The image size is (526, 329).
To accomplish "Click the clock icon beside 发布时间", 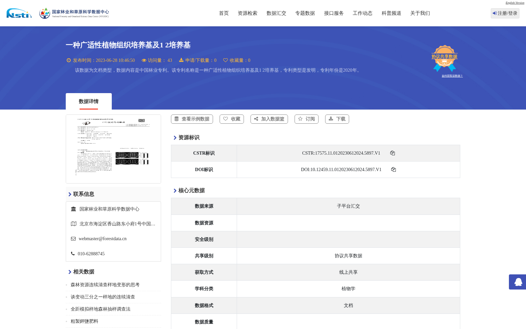I will [69, 60].
